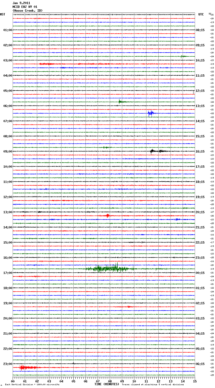Click the 23:00 MST time label

coord(8,364)
